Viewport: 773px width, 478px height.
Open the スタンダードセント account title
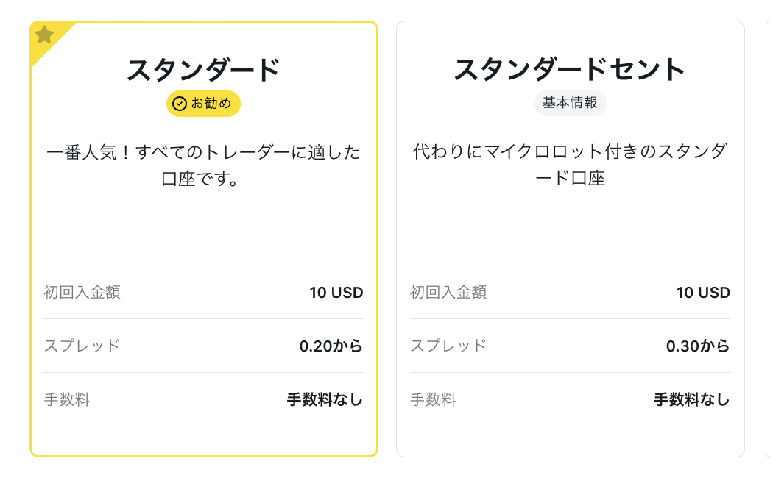click(x=570, y=69)
